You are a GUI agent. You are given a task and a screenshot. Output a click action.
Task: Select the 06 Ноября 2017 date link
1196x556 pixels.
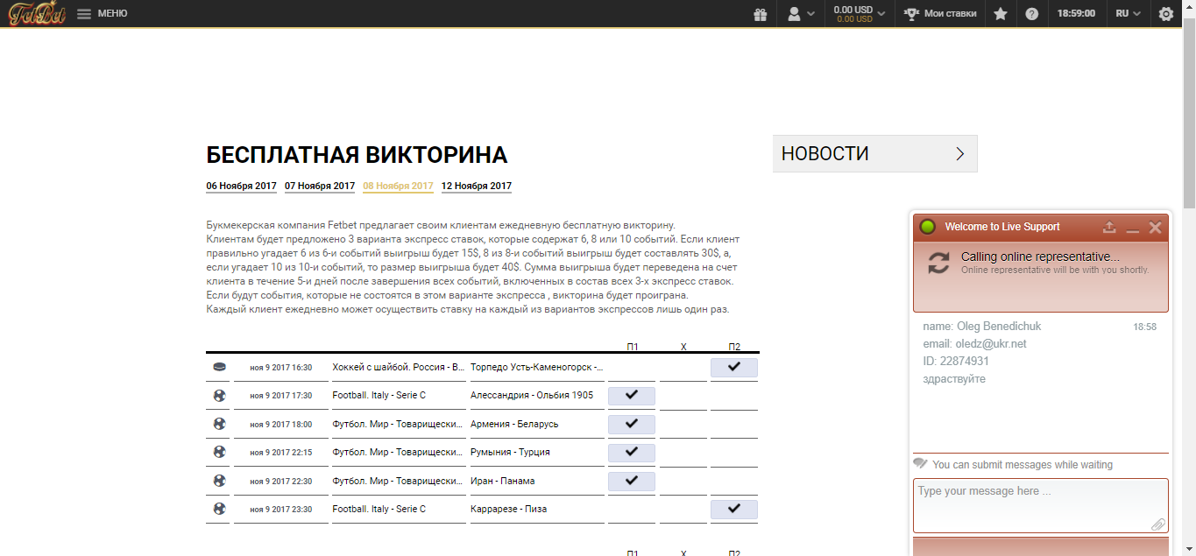click(241, 187)
